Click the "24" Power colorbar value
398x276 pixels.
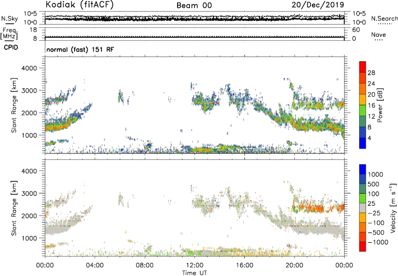click(x=371, y=84)
